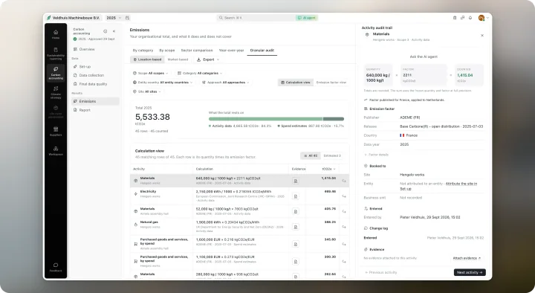Open evidence for the 345.60 Purchased goods row
The width and height of the screenshot is (535, 293).
(296, 244)
